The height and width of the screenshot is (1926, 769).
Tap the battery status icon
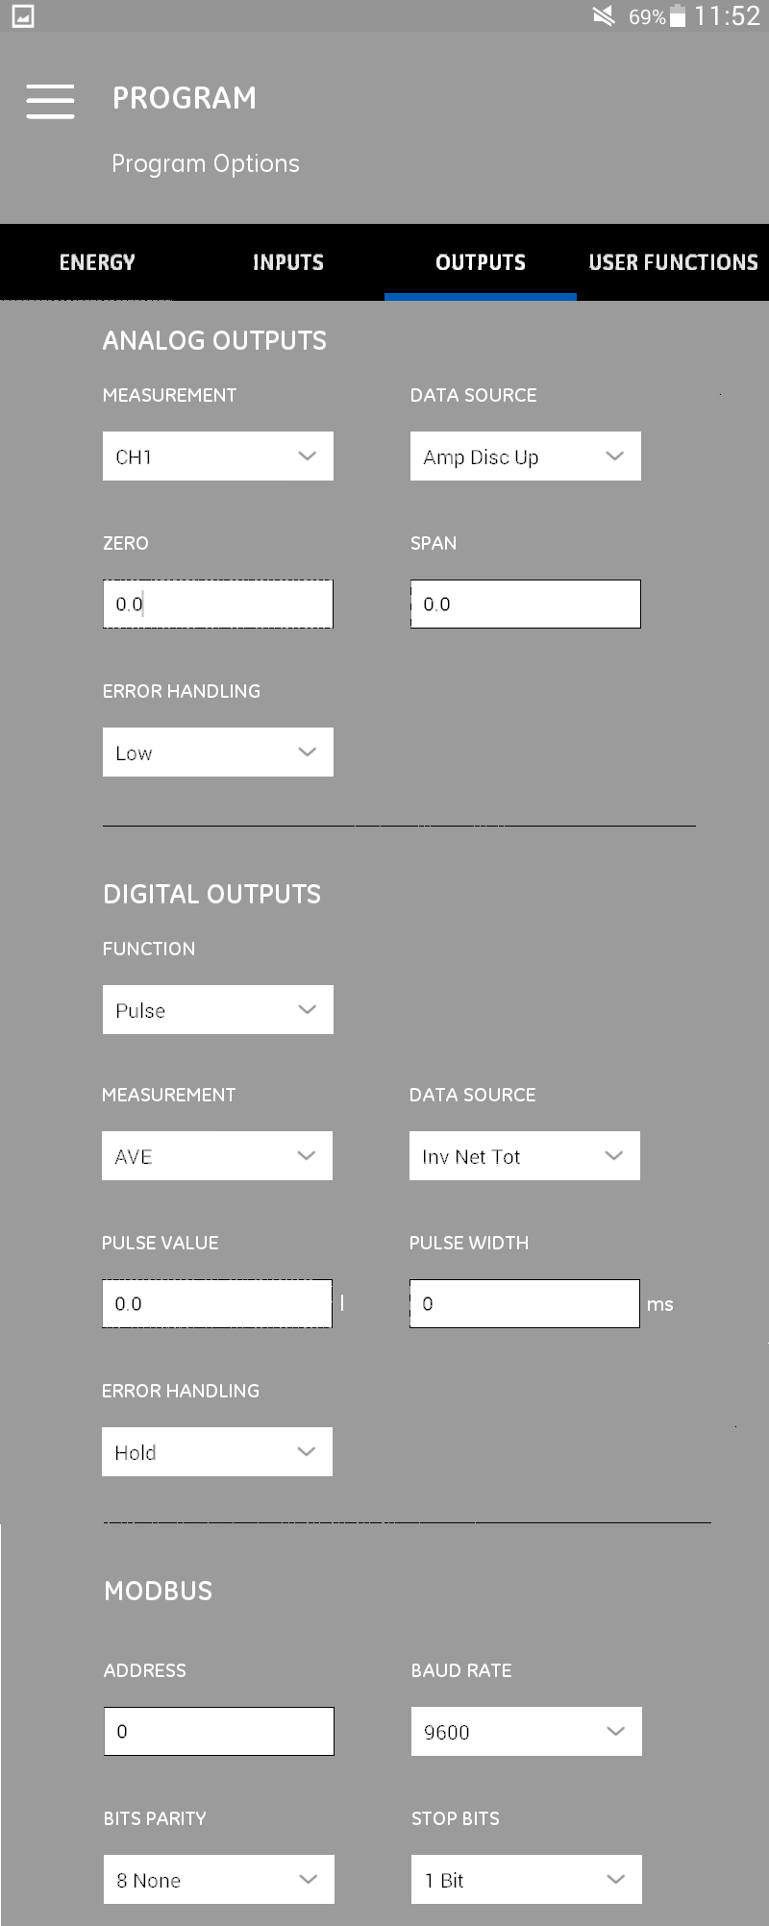point(678,16)
